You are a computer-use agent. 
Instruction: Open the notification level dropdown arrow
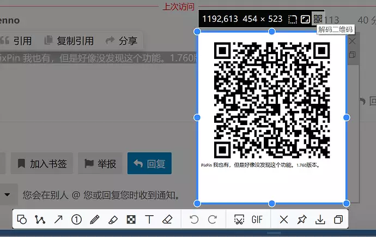(x=7, y=194)
